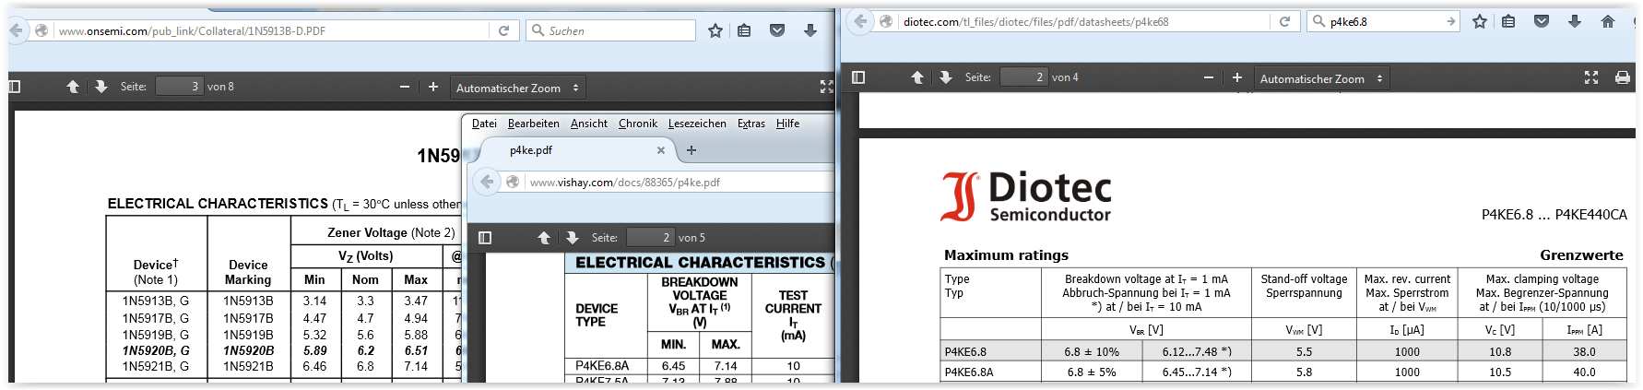
Task: Toggle sidebar in the onsemi PDF viewer
Action: point(14,87)
